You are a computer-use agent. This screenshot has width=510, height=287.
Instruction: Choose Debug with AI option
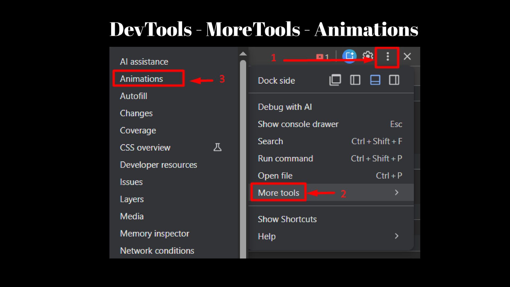coord(285,107)
